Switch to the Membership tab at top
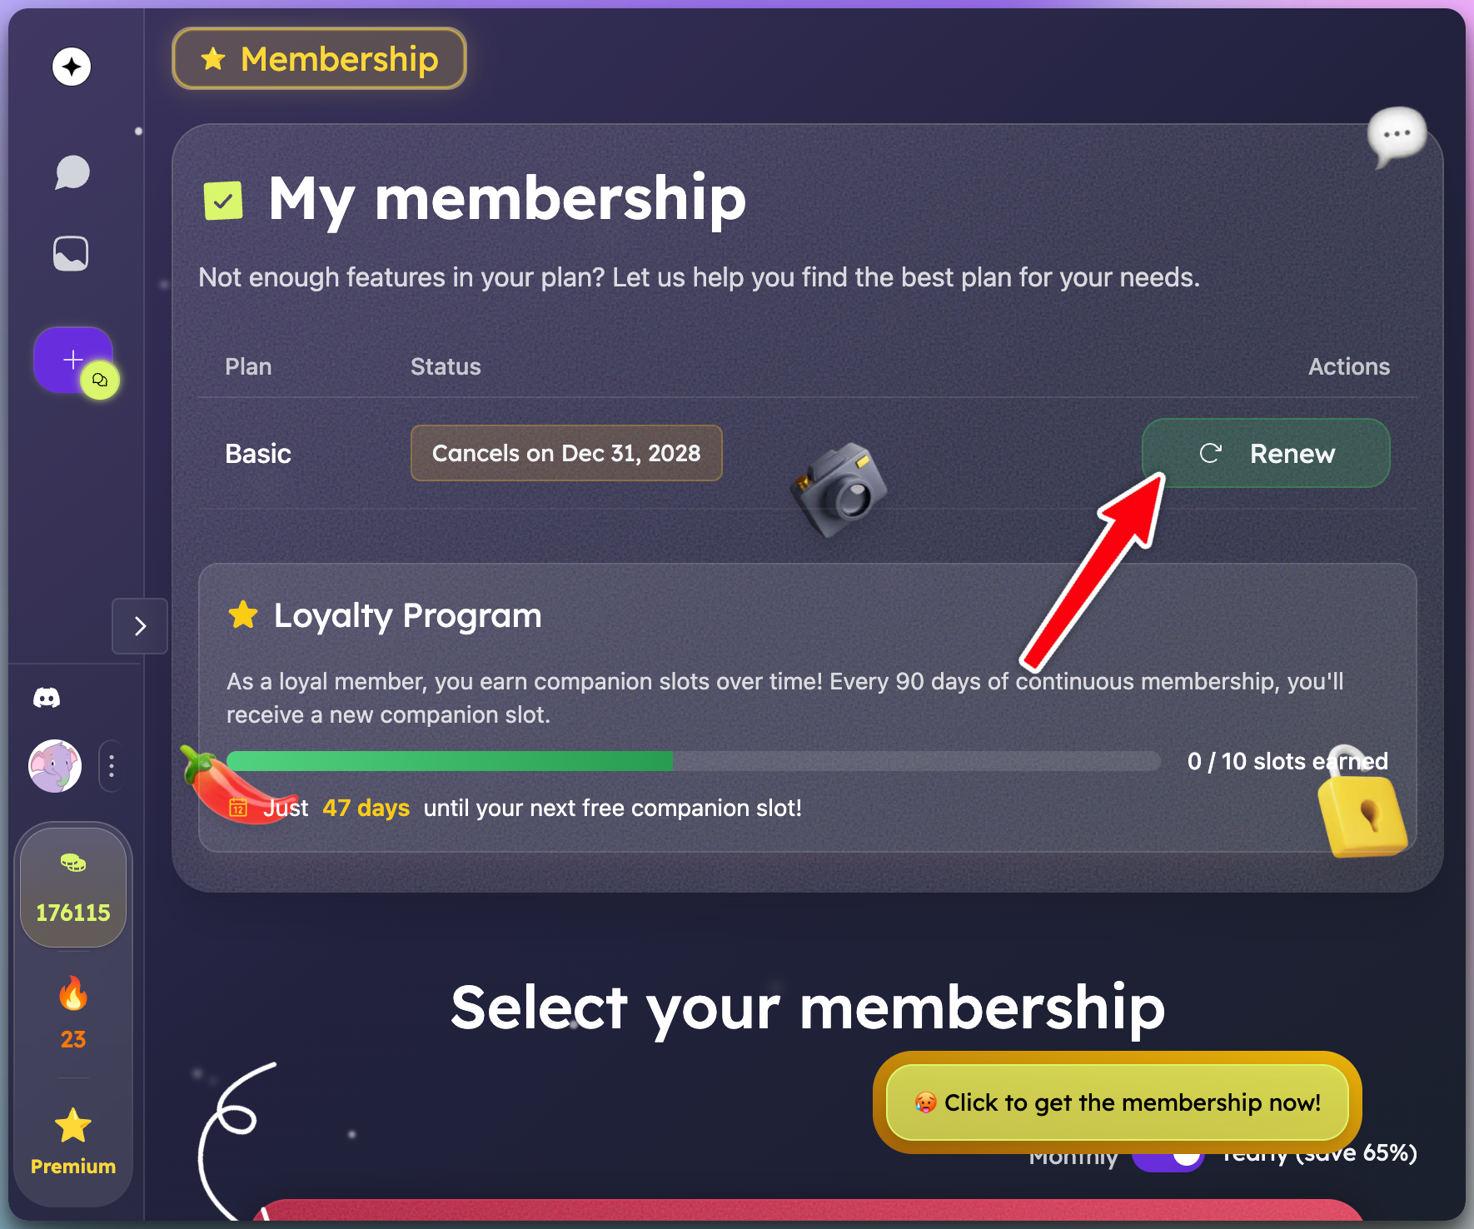 coord(319,58)
